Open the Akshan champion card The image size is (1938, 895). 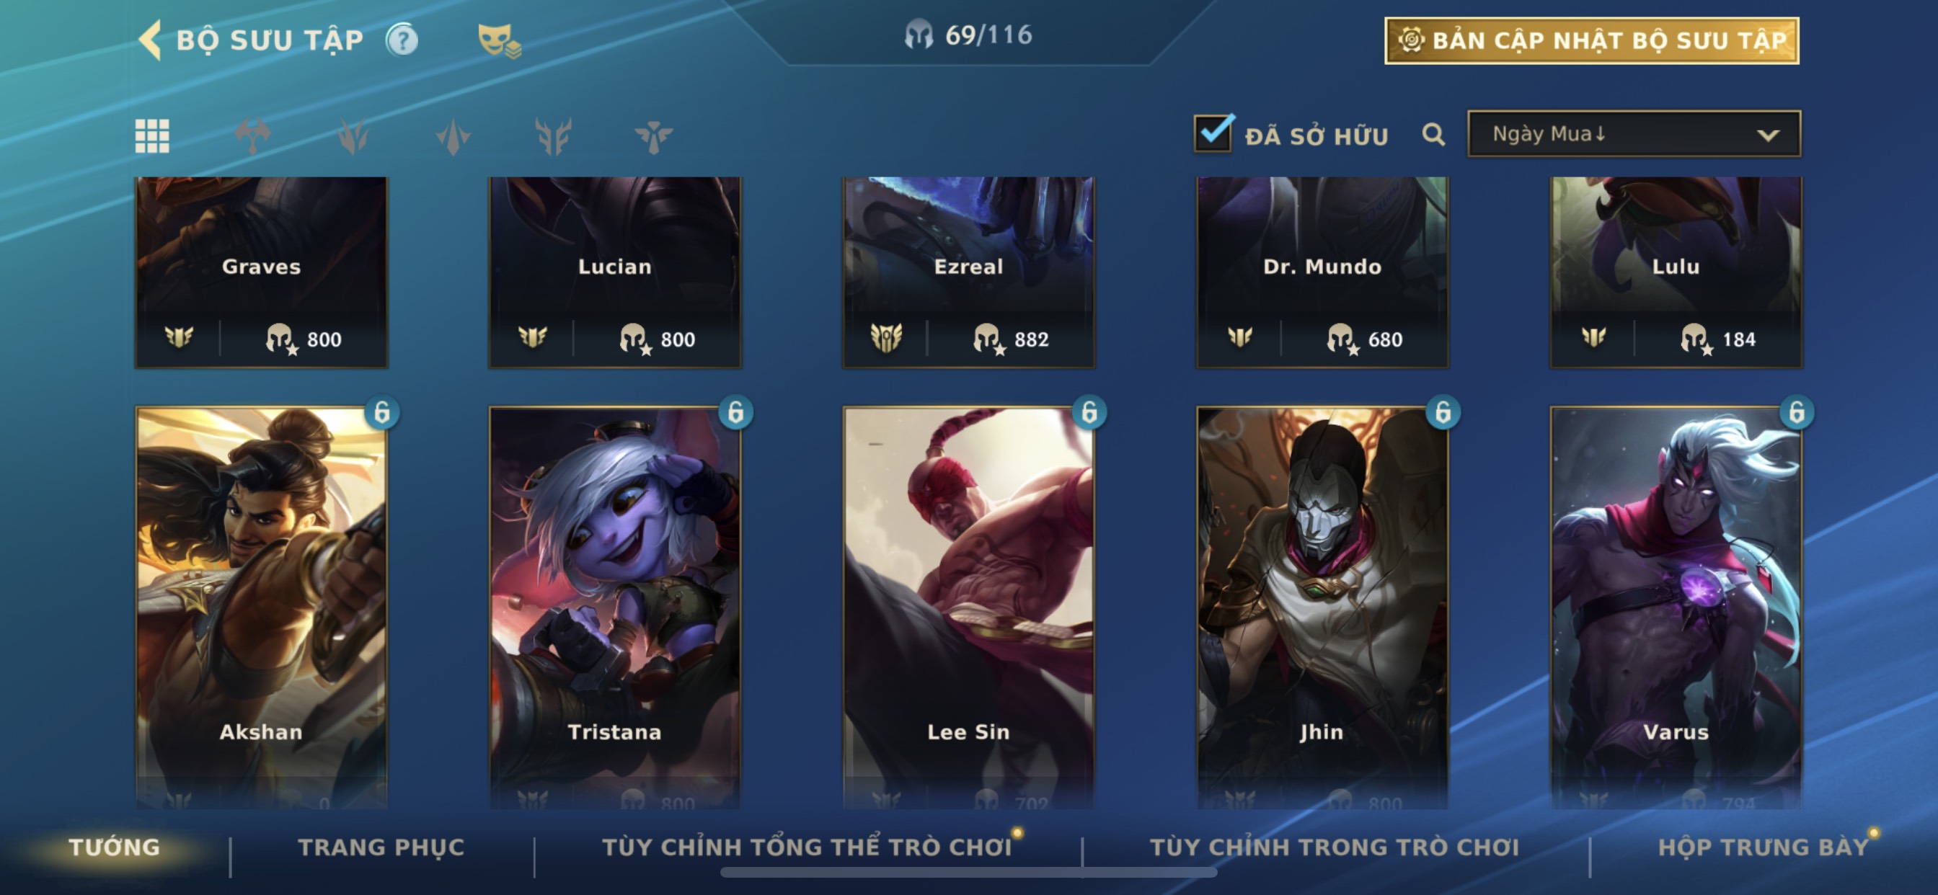[x=261, y=605]
